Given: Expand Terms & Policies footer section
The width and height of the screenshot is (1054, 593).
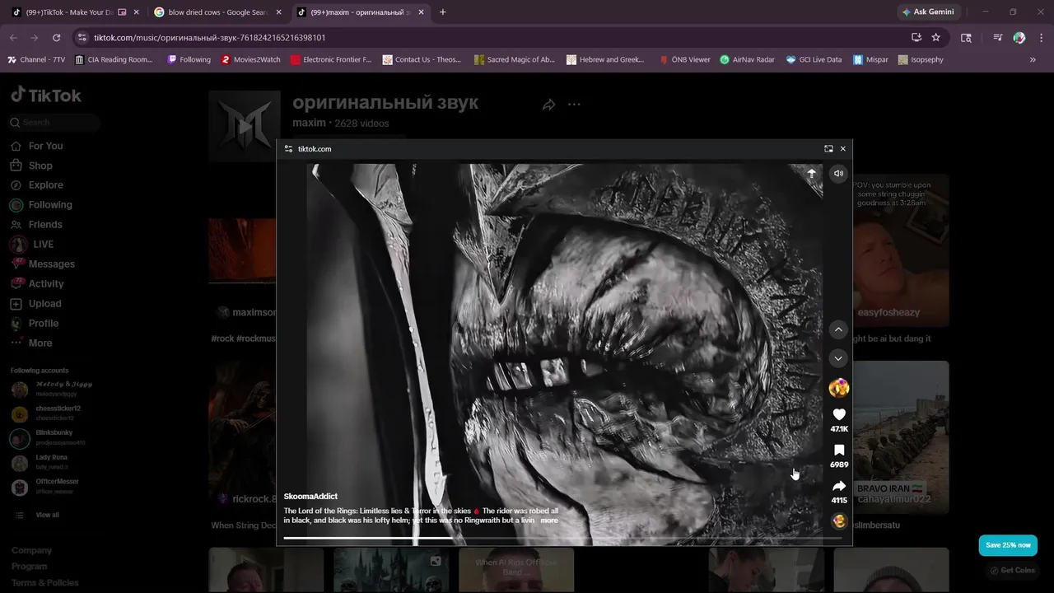Looking at the screenshot, I should tap(45, 583).
